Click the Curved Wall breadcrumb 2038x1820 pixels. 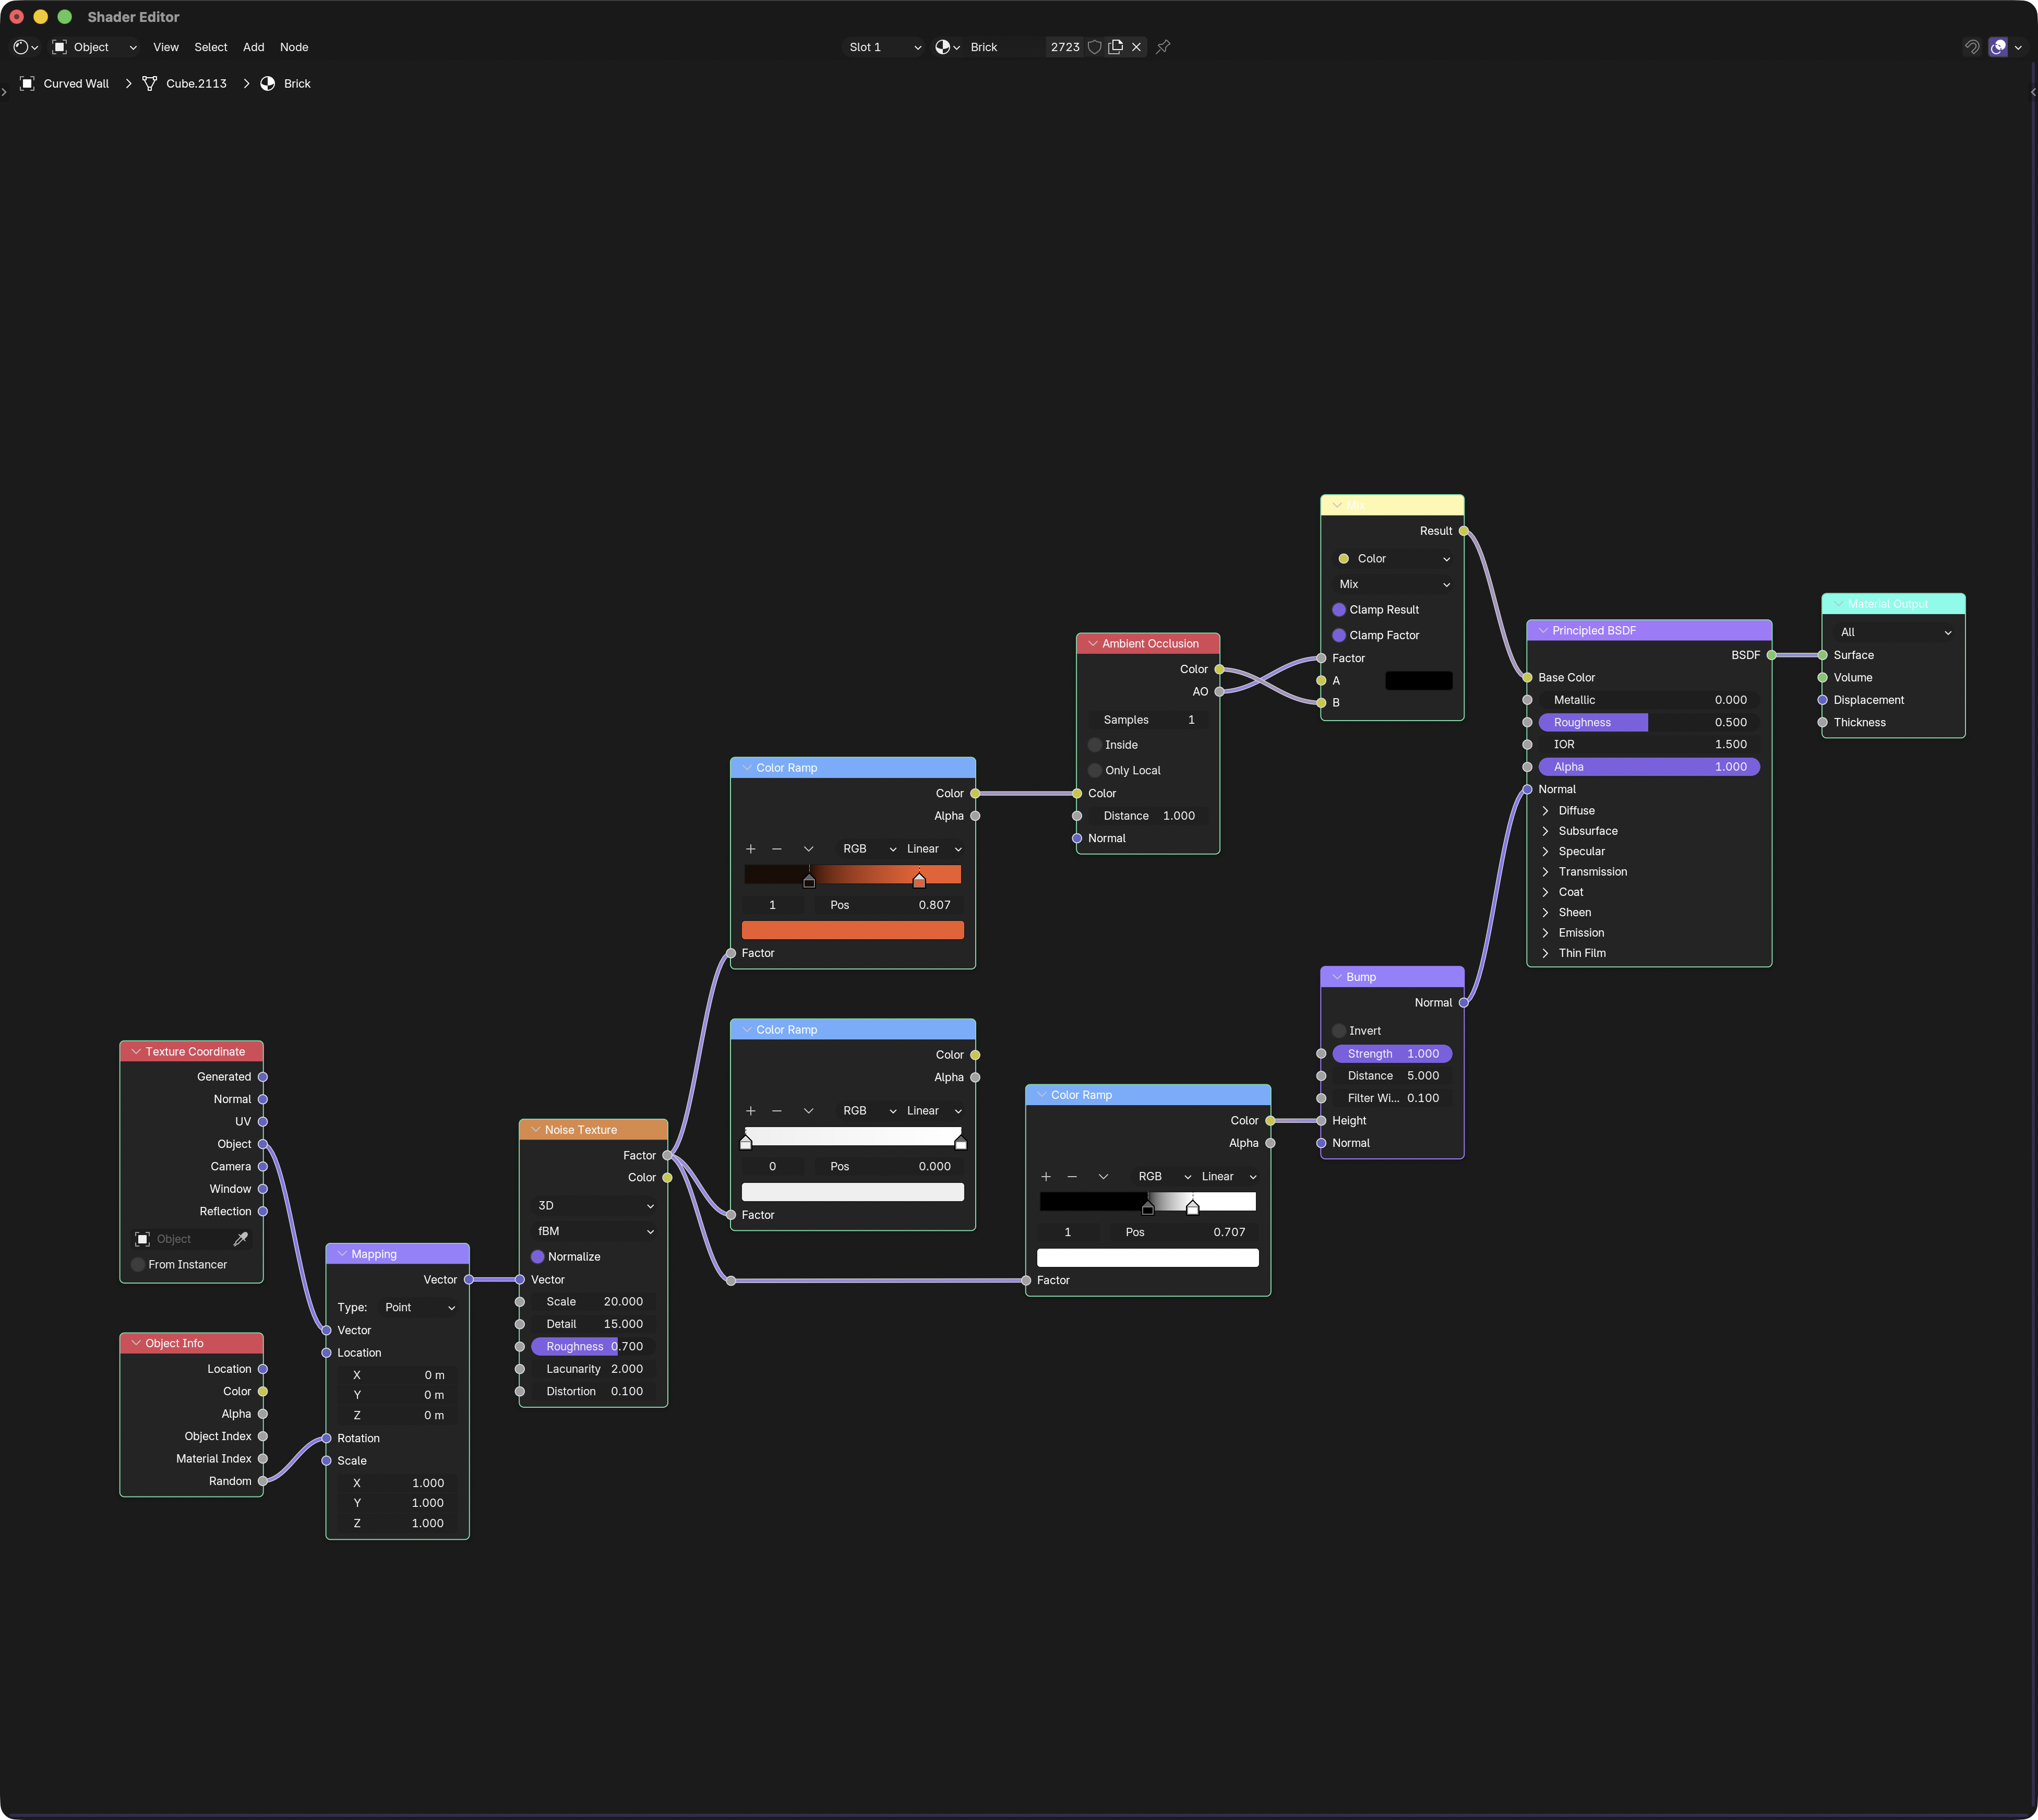click(x=76, y=84)
